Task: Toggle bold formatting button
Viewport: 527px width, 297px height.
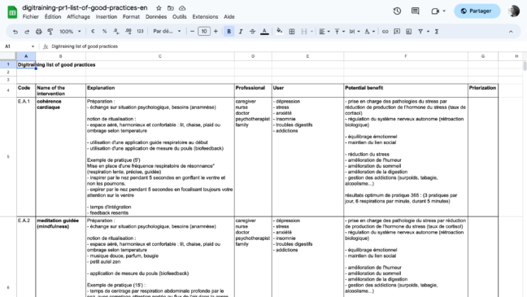Action: click(x=229, y=32)
